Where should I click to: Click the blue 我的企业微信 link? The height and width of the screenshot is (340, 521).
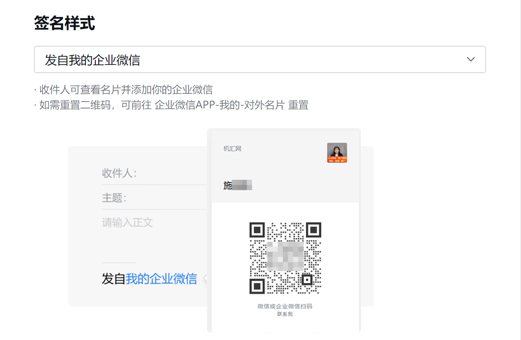click(161, 279)
